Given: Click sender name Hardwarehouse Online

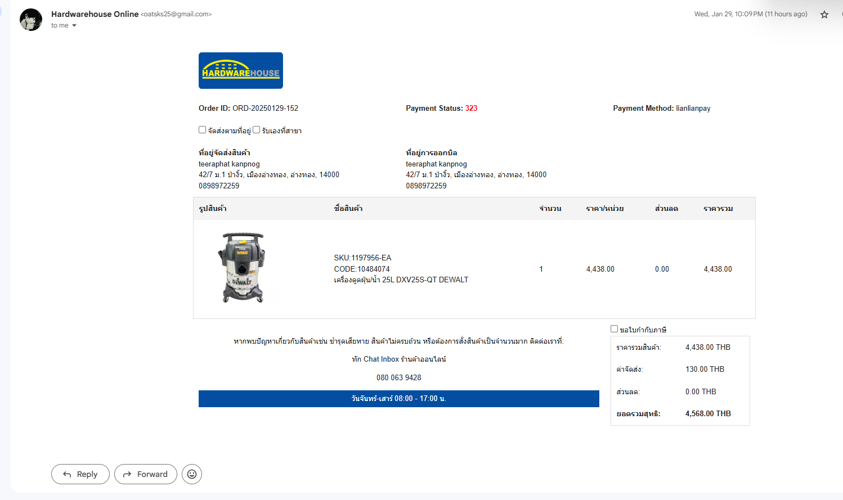Looking at the screenshot, I should click(x=95, y=14).
